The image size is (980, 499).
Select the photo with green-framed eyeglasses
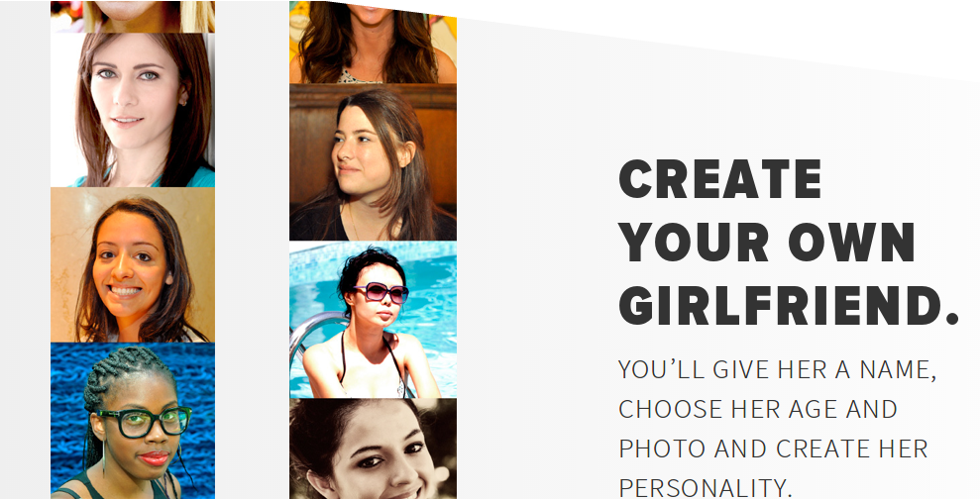click(x=133, y=420)
